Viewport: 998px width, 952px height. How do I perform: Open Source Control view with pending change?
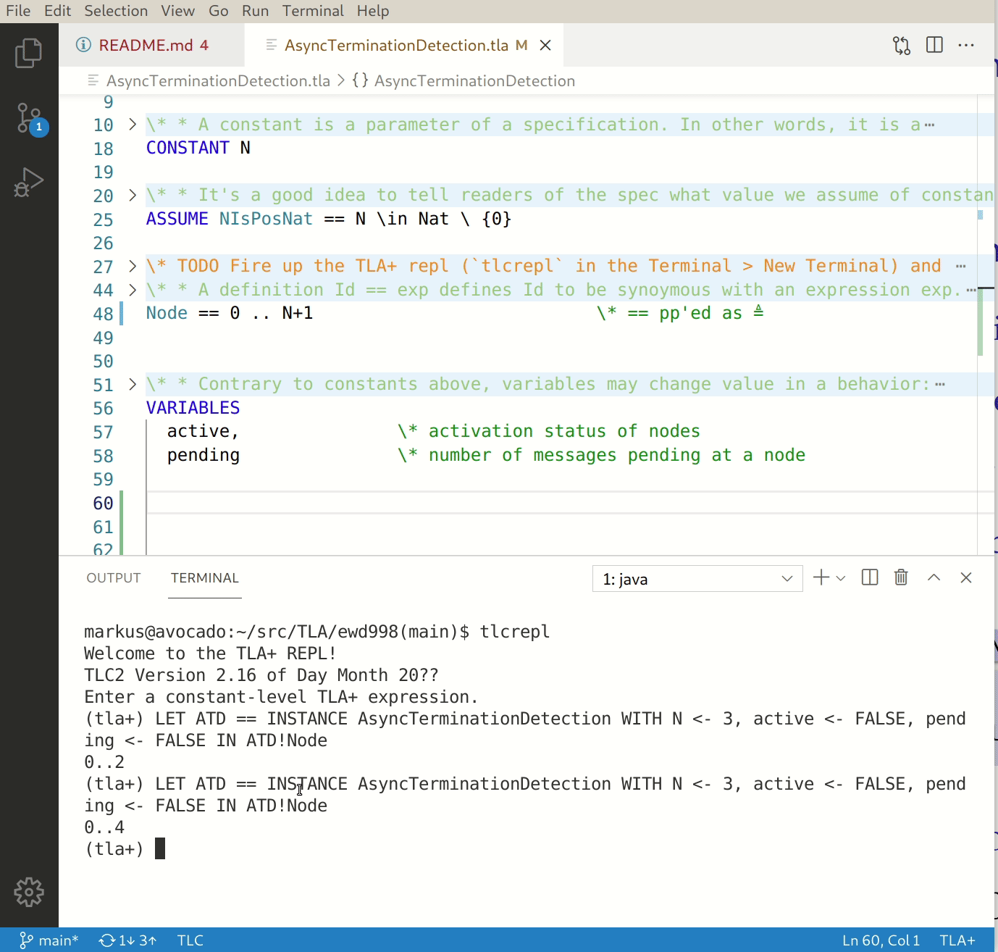click(x=30, y=117)
